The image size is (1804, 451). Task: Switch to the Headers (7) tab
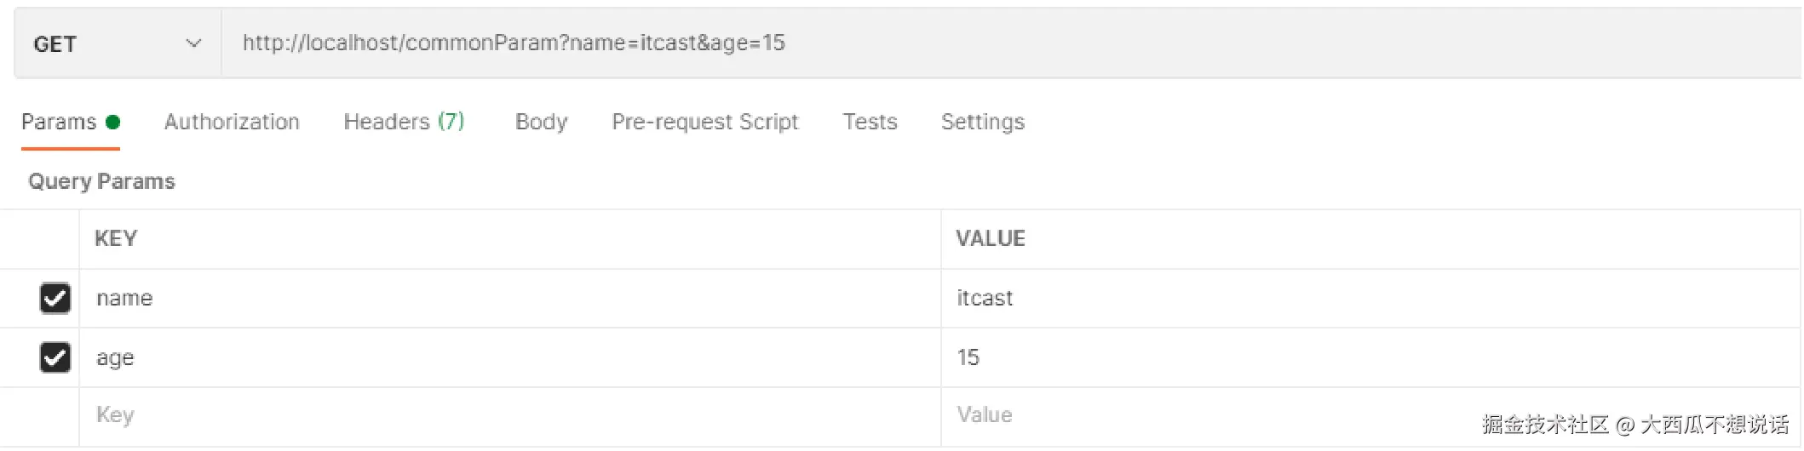pyautogui.click(x=404, y=123)
